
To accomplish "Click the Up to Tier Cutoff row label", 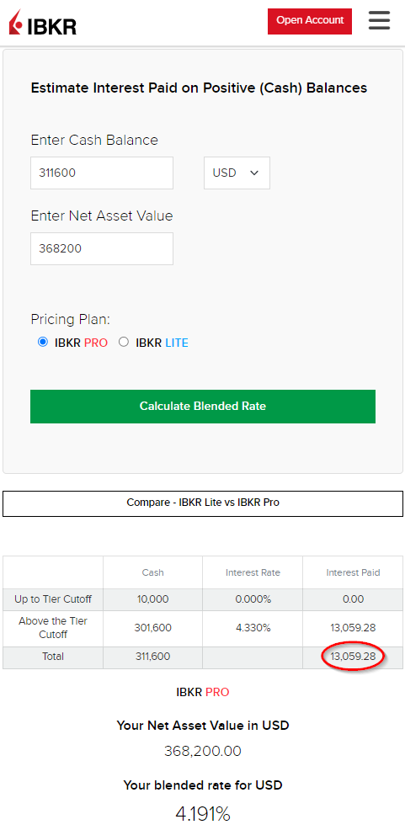I will pyautogui.click(x=53, y=599).
